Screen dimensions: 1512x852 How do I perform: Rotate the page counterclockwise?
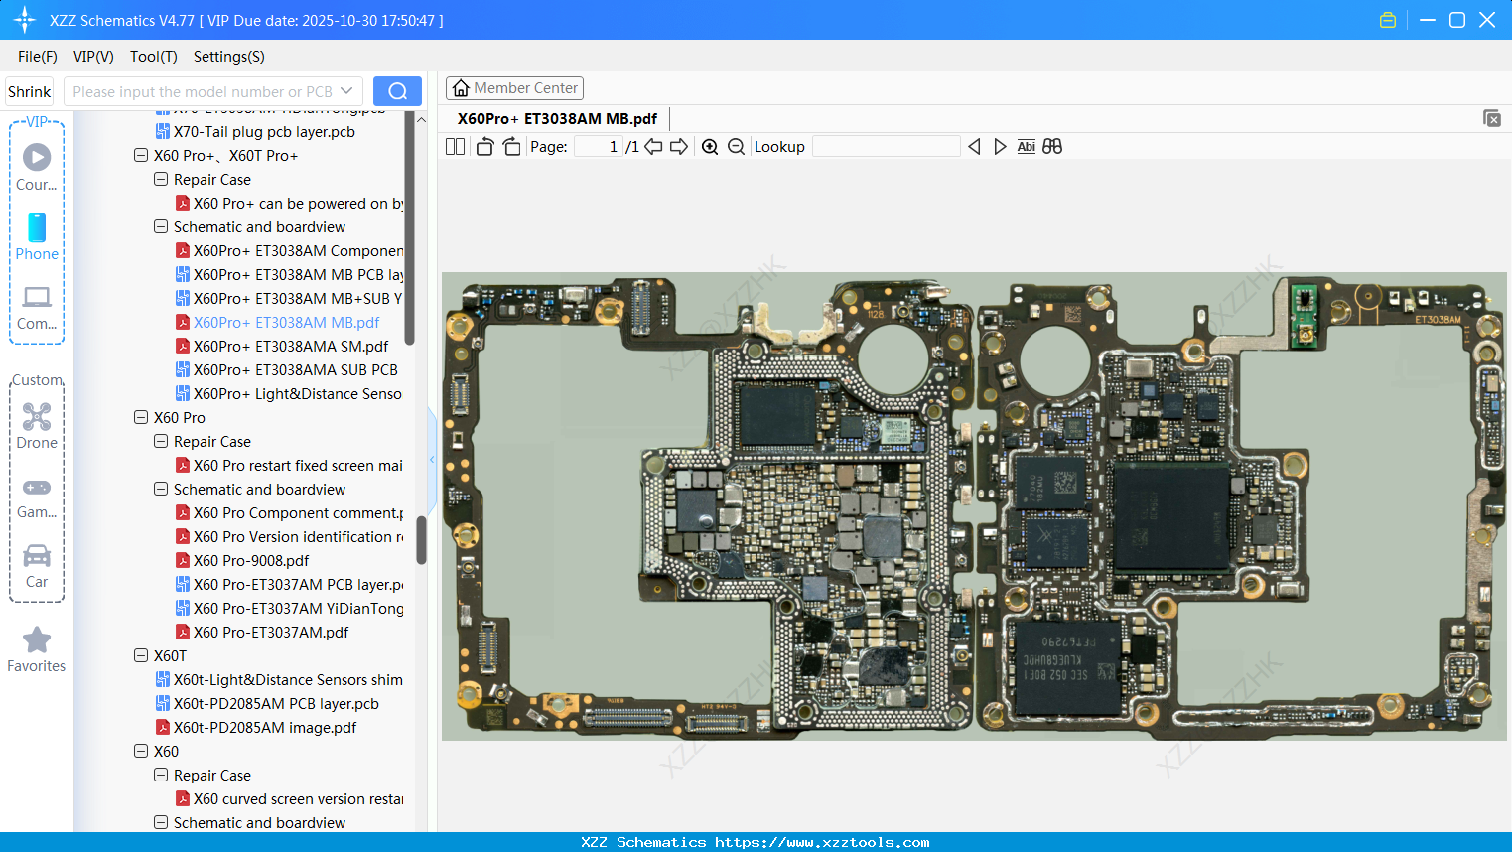pyautogui.click(x=484, y=147)
